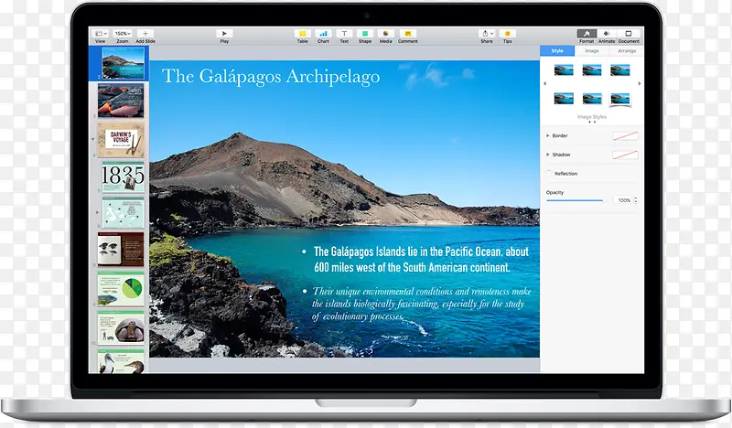
Task: Open the Share menu button
Action: [x=487, y=34]
